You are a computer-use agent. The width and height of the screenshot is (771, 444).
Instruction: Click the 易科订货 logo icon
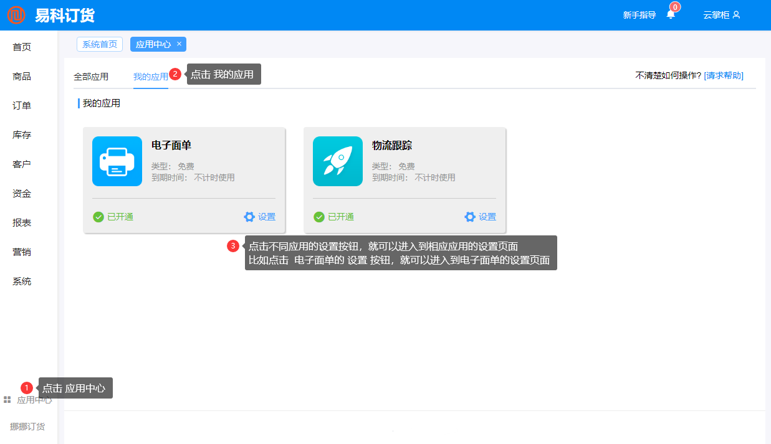[x=16, y=15]
